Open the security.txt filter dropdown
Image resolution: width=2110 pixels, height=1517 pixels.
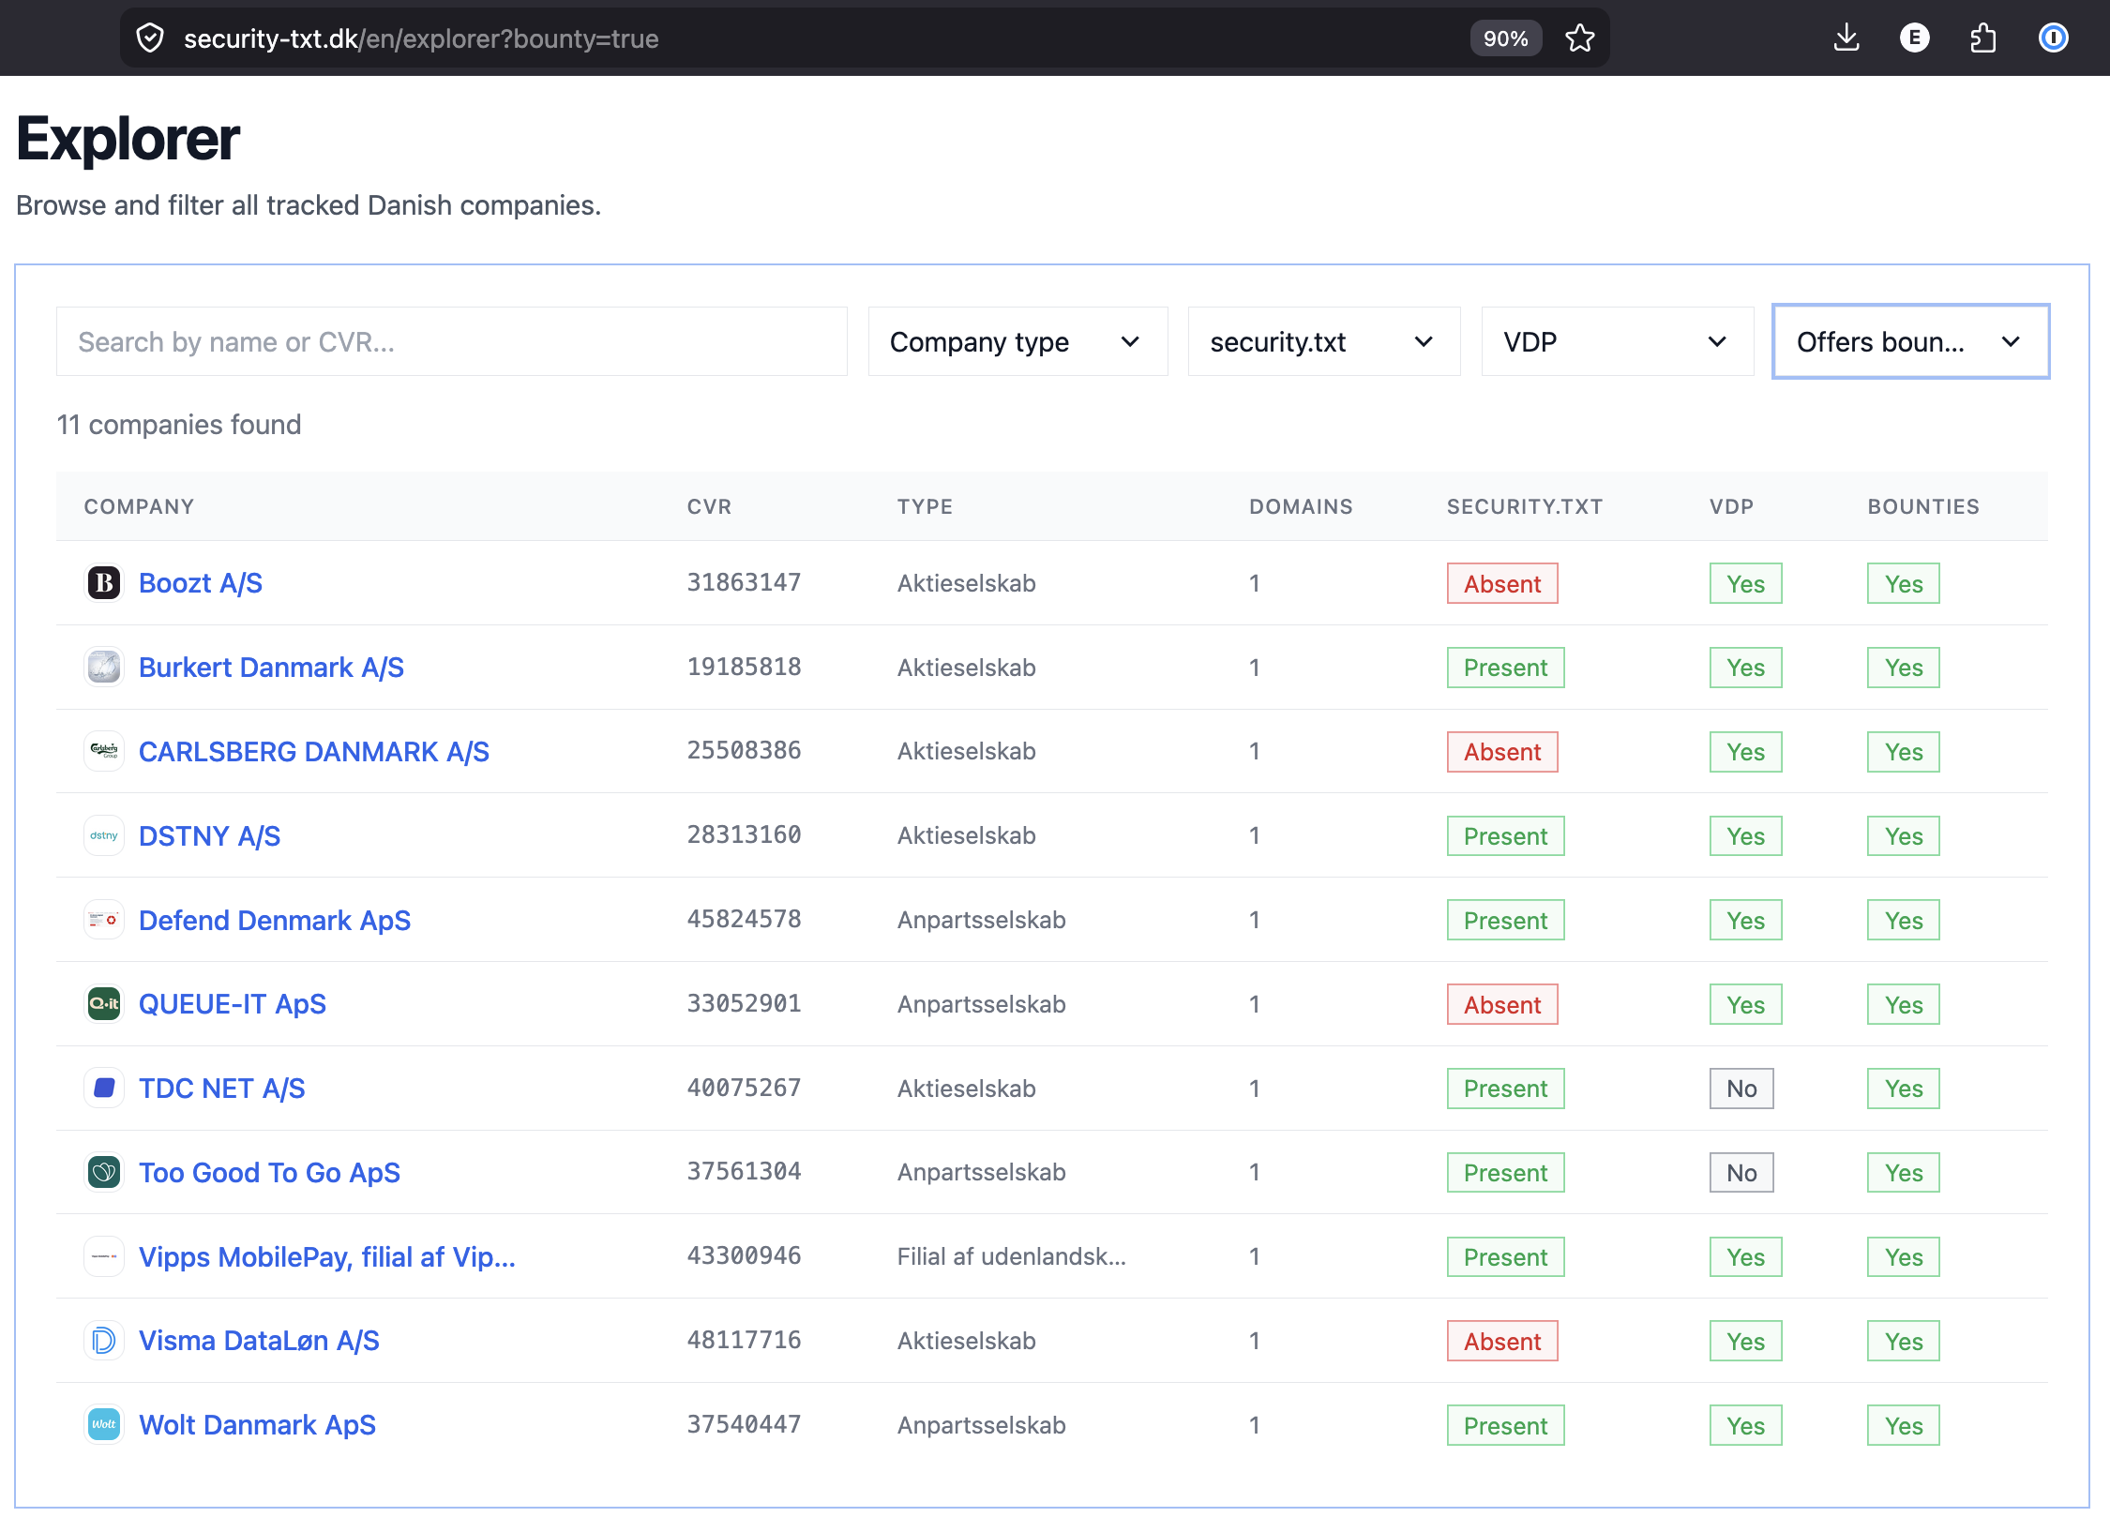click(1323, 342)
